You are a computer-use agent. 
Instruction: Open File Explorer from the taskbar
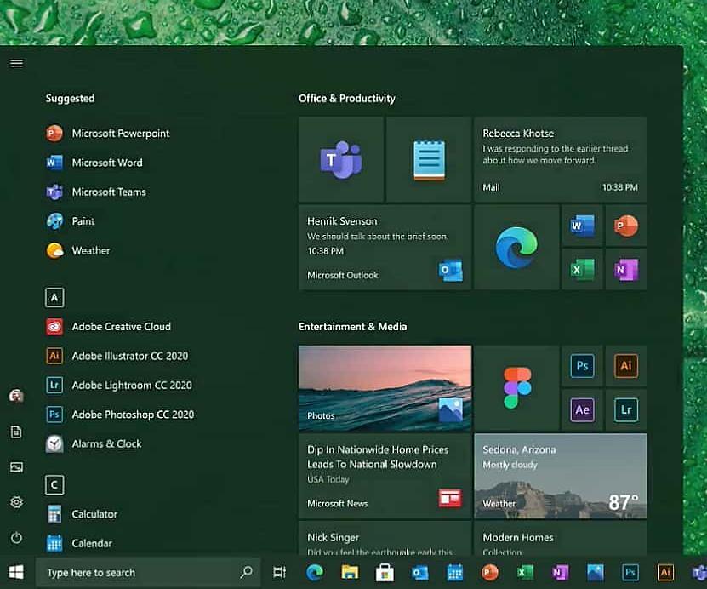[350, 572]
